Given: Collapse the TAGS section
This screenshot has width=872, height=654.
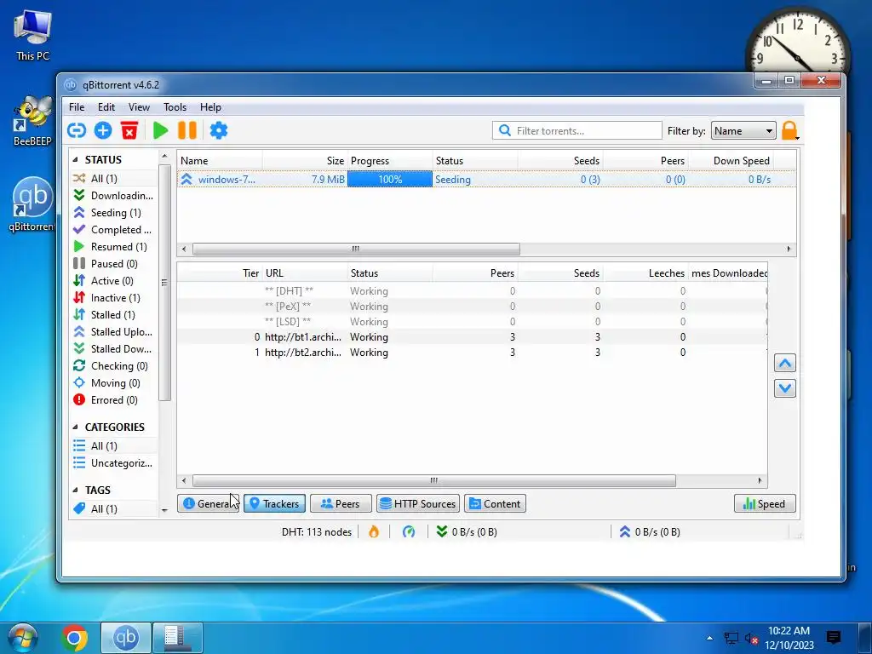Looking at the screenshot, I should (75, 490).
